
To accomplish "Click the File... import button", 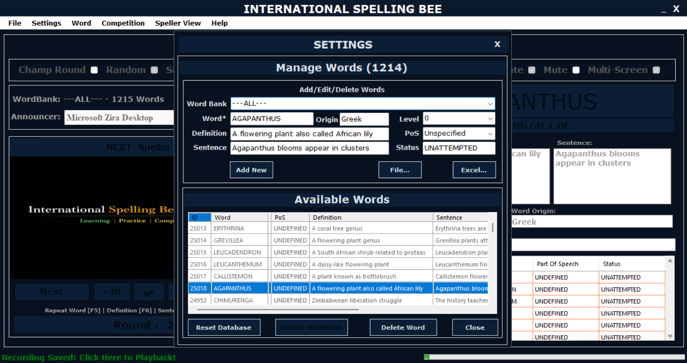I will (x=400, y=170).
